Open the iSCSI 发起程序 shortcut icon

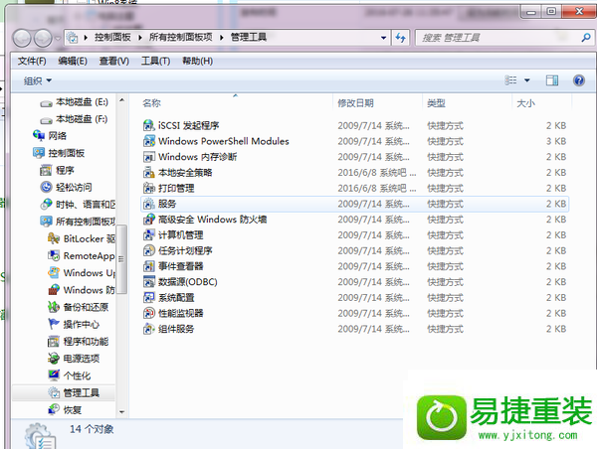coord(148,125)
